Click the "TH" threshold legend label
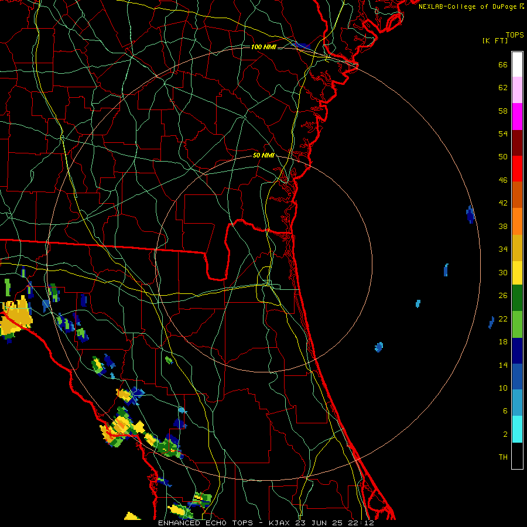Viewport: 527px width, 527px height. 503,457
